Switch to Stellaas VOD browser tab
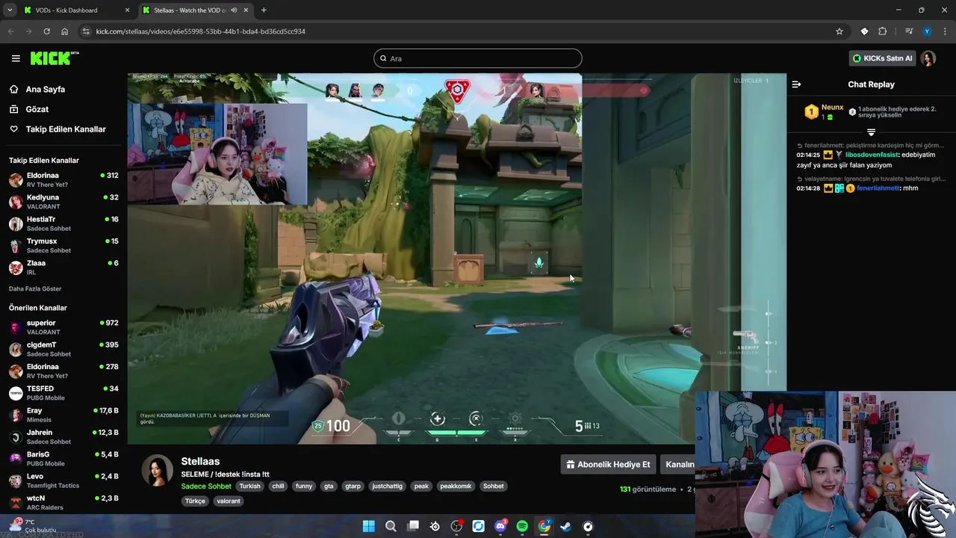This screenshot has width=956, height=538. click(196, 10)
